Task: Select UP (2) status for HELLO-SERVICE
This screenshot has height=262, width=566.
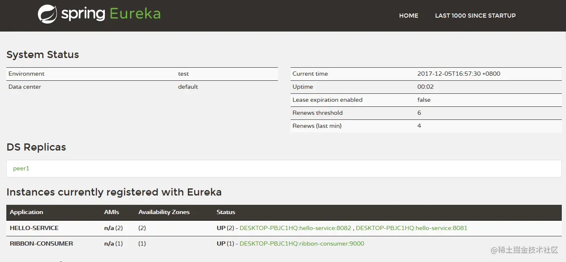Action: pos(225,228)
